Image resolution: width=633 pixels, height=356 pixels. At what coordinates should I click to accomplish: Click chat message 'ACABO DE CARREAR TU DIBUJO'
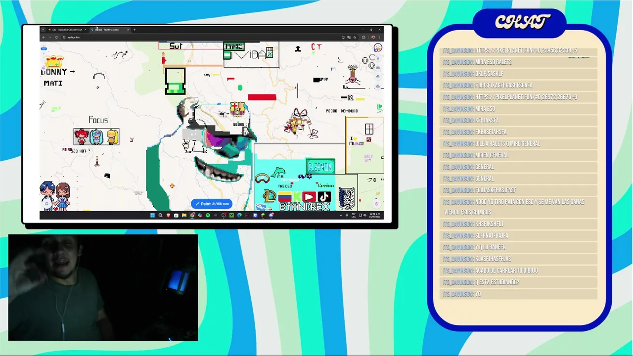point(506,270)
